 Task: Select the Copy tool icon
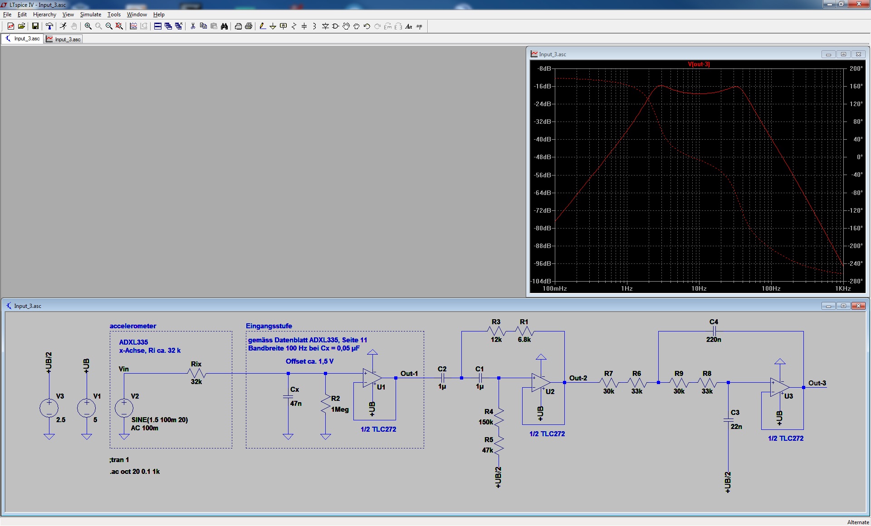pyautogui.click(x=203, y=26)
